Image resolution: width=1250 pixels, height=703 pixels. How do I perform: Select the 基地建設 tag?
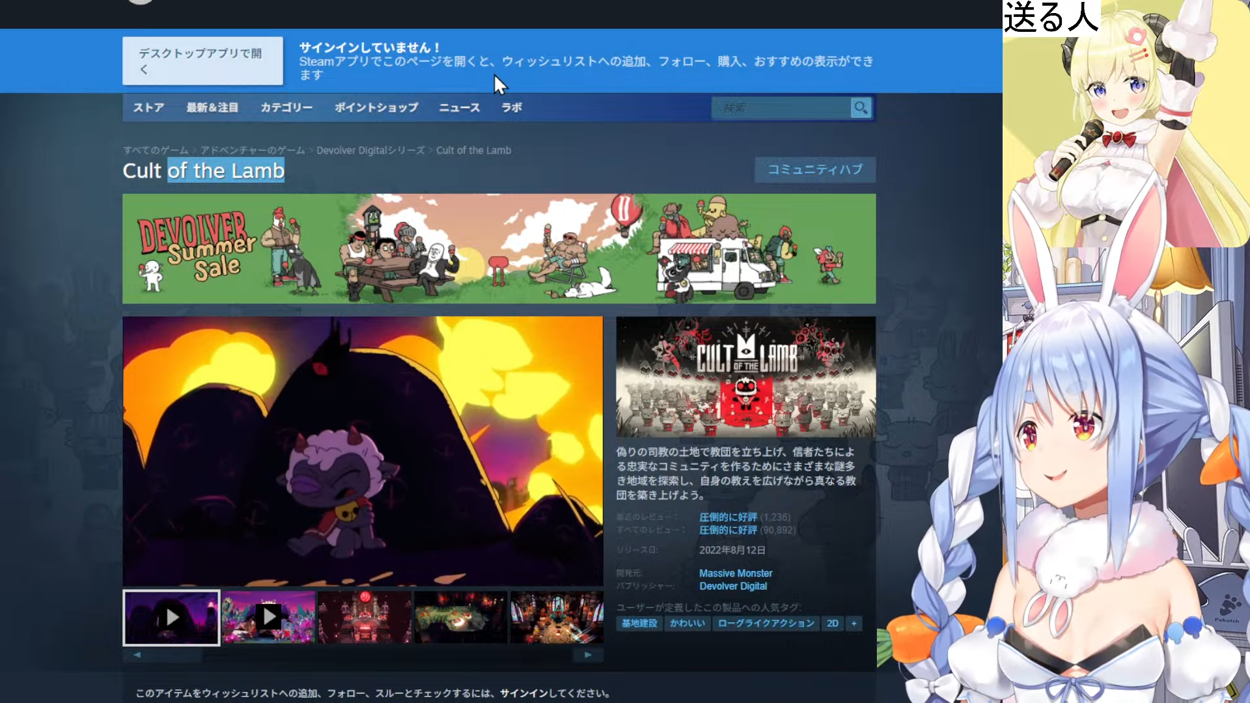click(639, 624)
